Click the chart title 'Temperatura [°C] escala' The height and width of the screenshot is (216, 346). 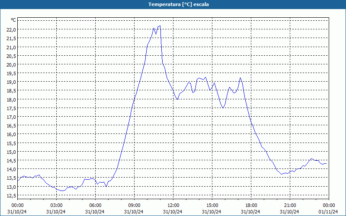(179, 4)
